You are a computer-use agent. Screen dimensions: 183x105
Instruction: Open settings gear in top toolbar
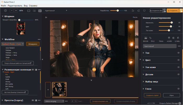[x=5, y=10]
